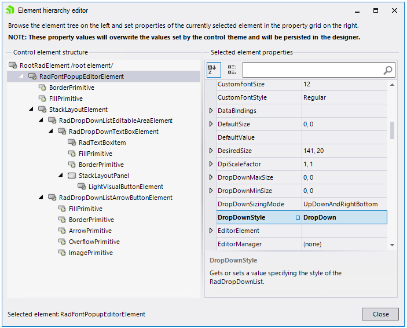
Task: Expand the DesiredSize property
Action: 211,151
